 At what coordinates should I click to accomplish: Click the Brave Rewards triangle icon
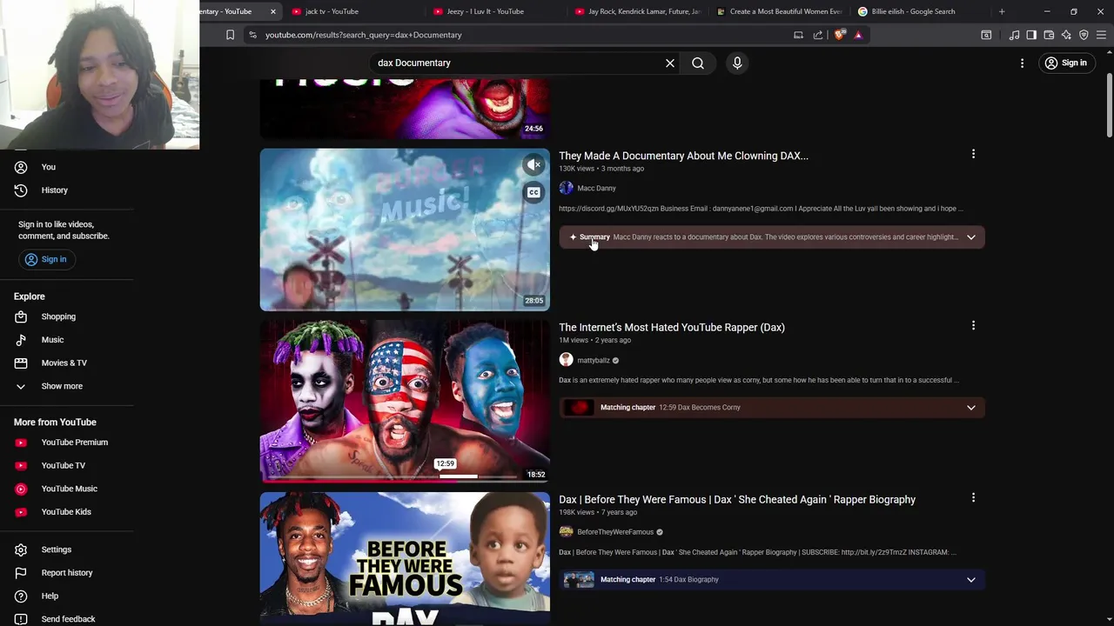[x=858, y=35]
